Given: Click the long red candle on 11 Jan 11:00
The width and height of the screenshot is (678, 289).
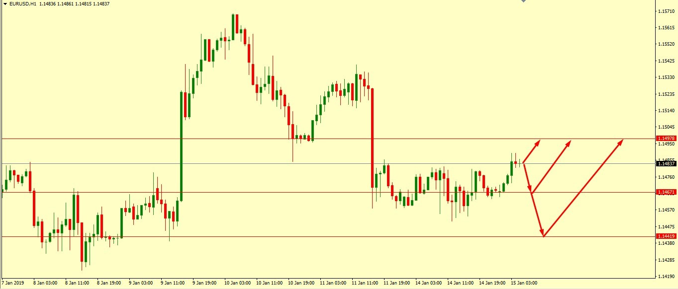Looking at the screenshot, I should click(x=372, y=138).
